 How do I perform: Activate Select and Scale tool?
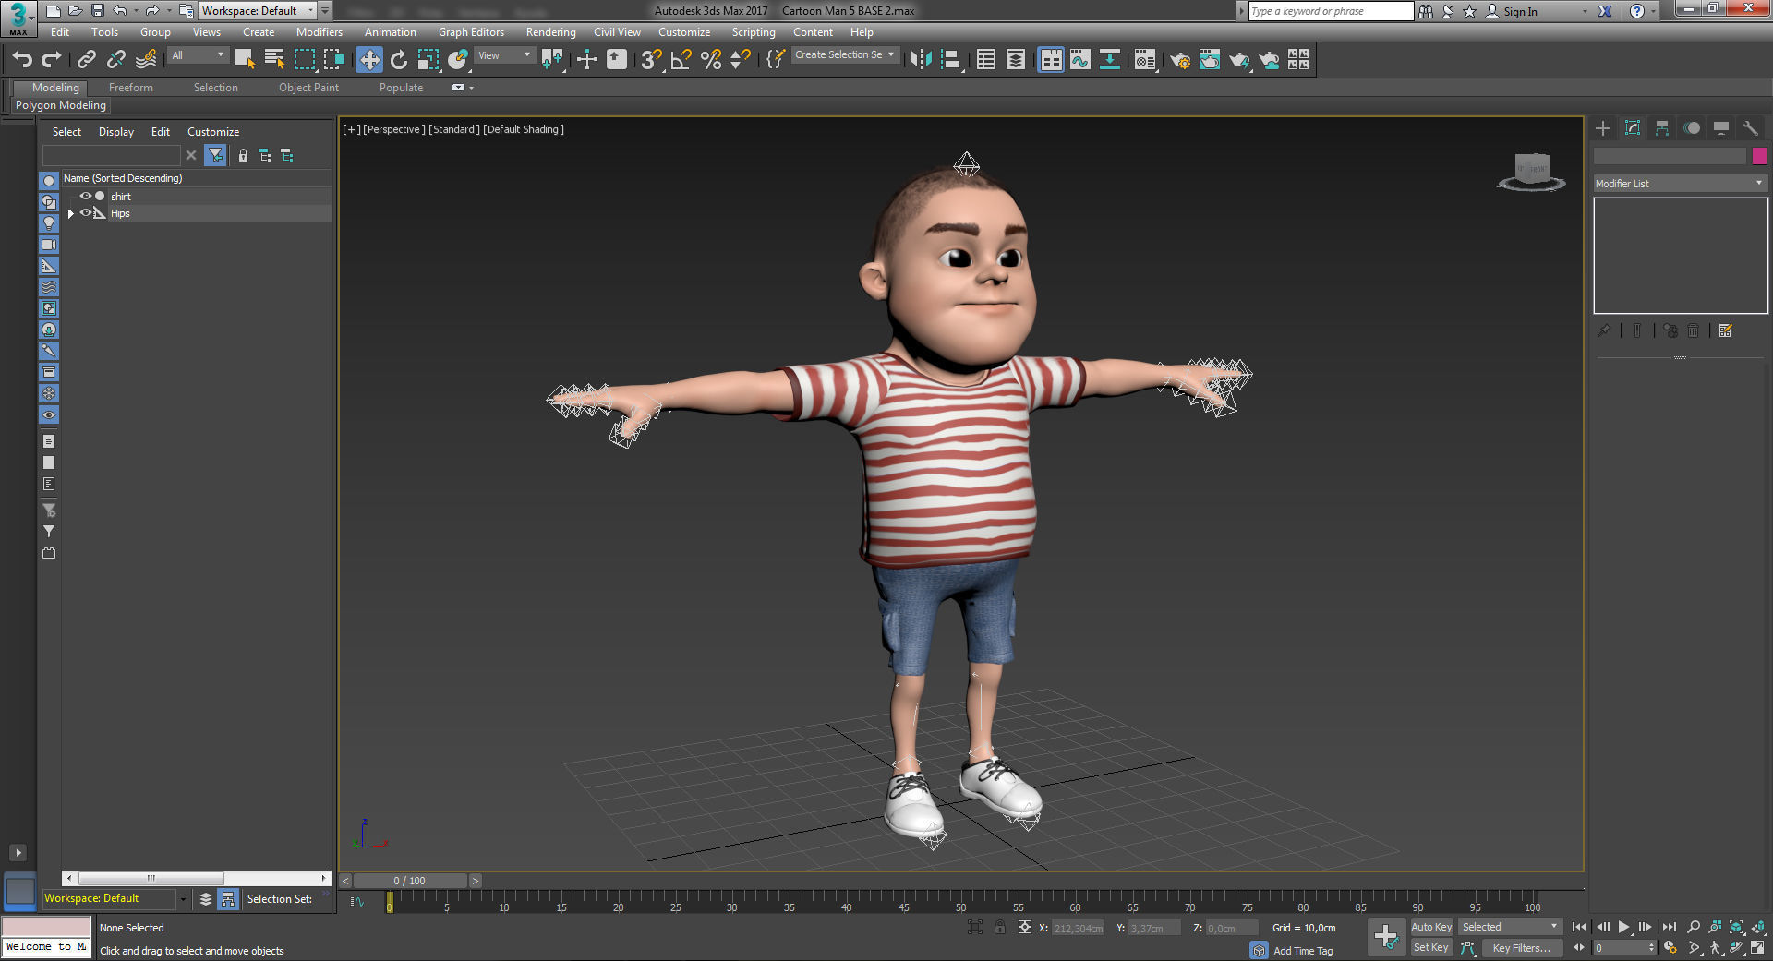428,60
